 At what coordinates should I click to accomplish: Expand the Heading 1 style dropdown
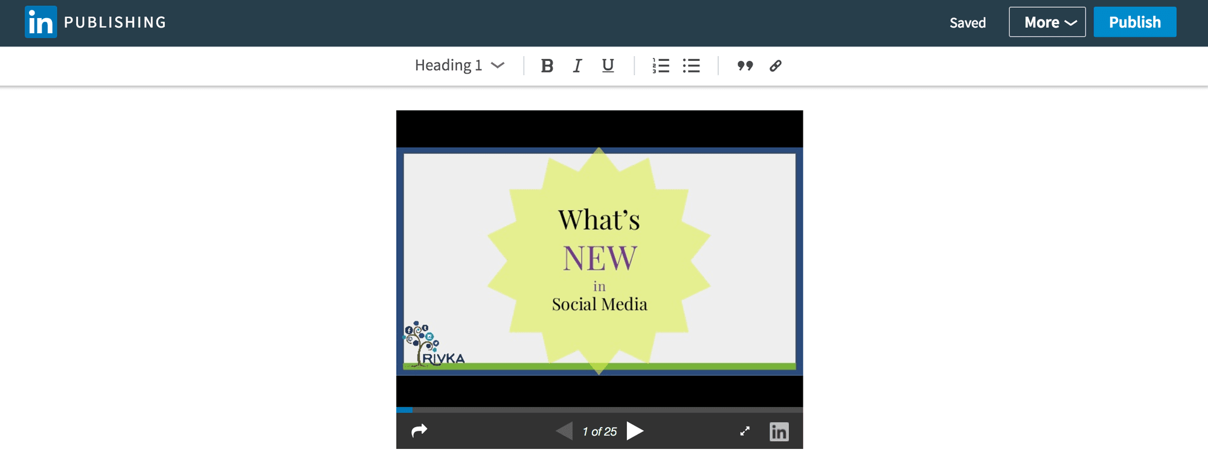pyautogui.click(x=459, y=66)
